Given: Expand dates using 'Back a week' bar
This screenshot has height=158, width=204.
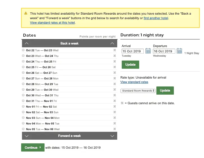Looking at the screenshot, I should [x=70, y=43].
